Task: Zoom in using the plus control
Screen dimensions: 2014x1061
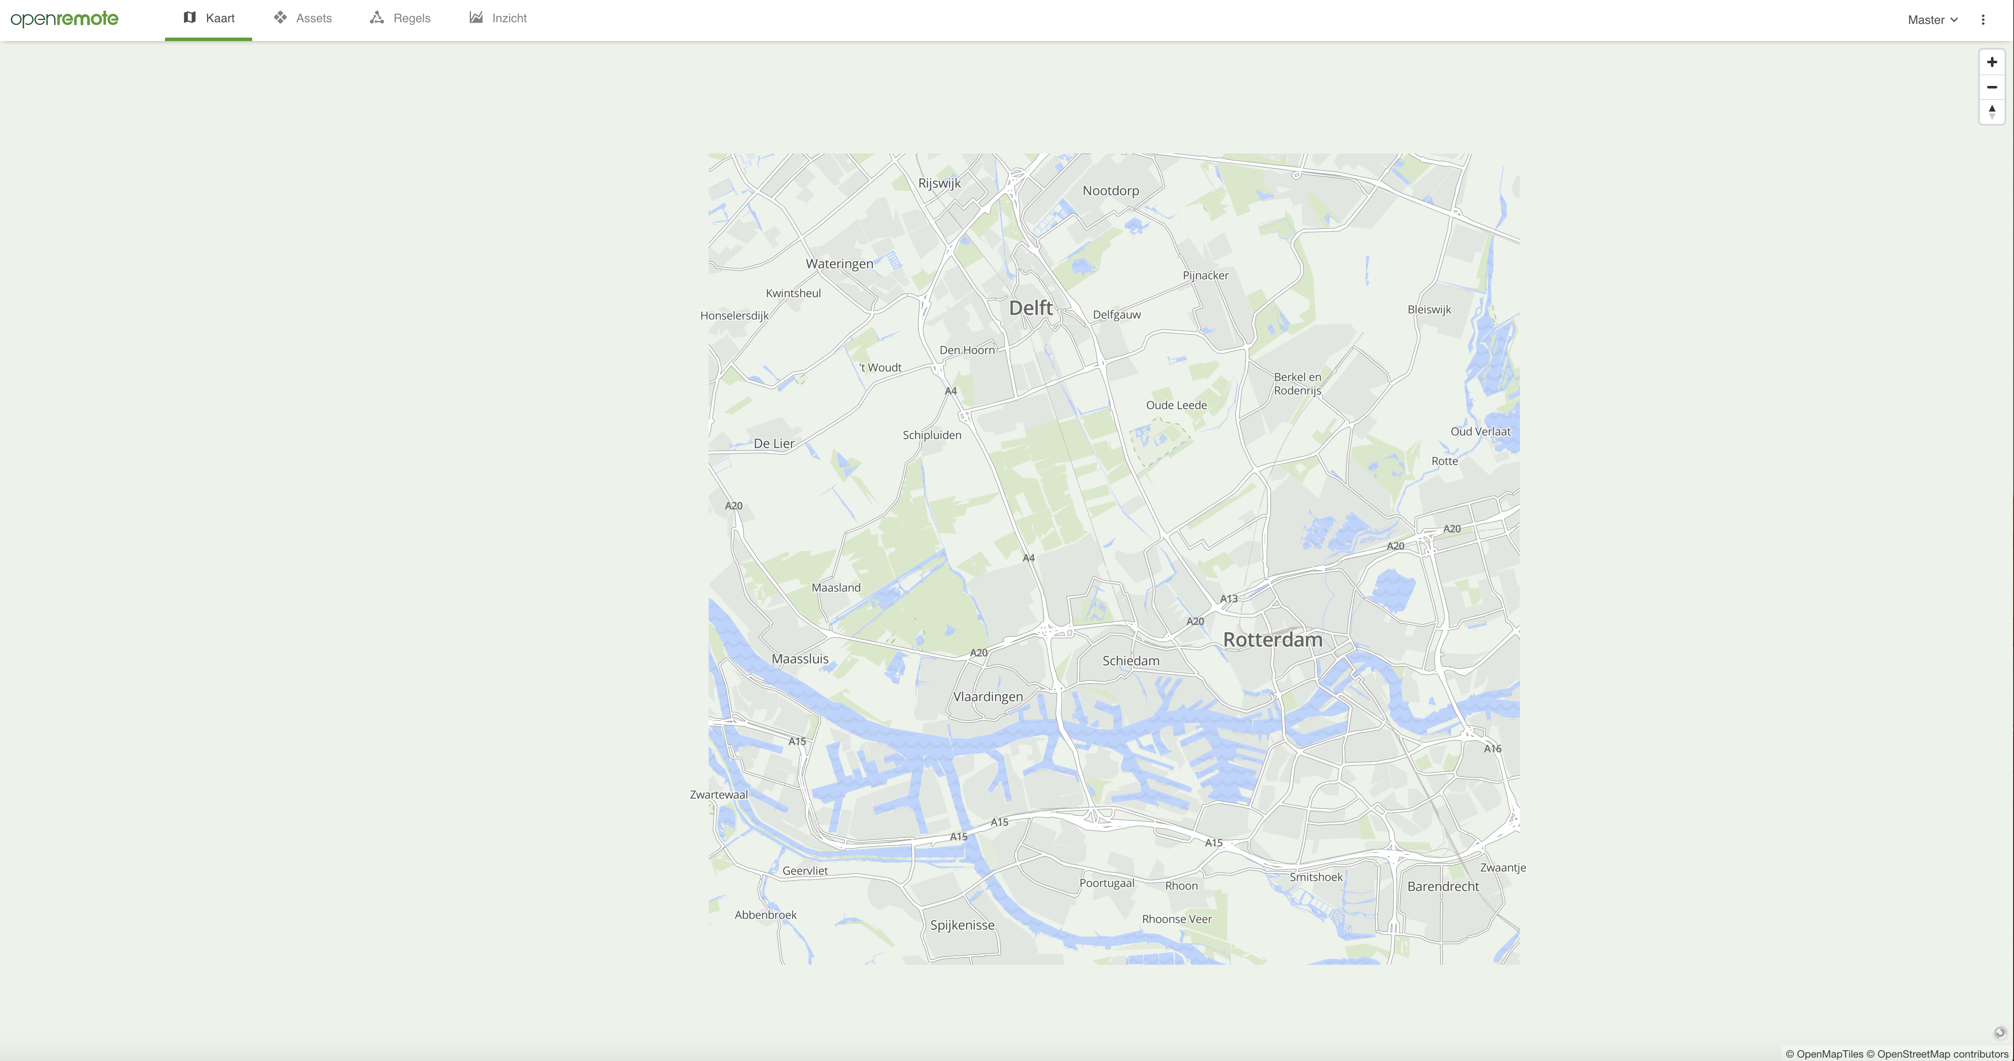Action: (1990, 62)
